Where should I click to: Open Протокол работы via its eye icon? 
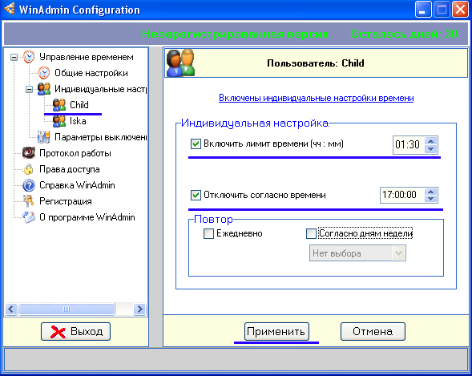(x=29, y=153)
